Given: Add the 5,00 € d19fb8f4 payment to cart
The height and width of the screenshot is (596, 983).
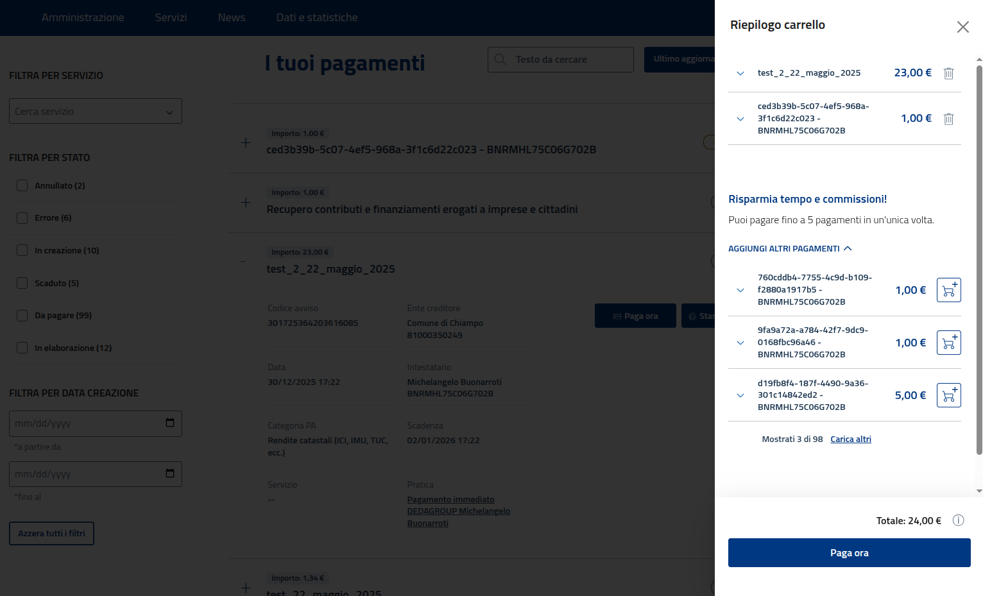Looking at the screenshot, I should (x=948, y=395).
